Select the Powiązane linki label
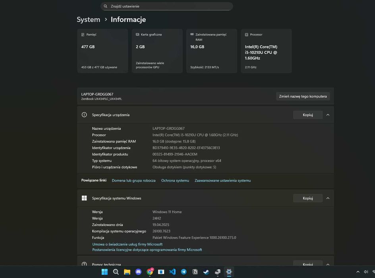The height and width of the screenshot is (278, 375). click(94, 180)
